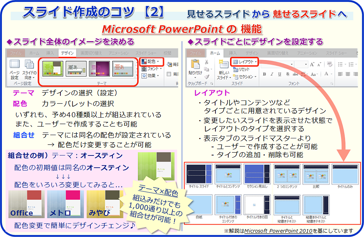Viewport: 364px width, 237px height.
Task: Open the クリップボード group dialog launcher
Action: 212,83
